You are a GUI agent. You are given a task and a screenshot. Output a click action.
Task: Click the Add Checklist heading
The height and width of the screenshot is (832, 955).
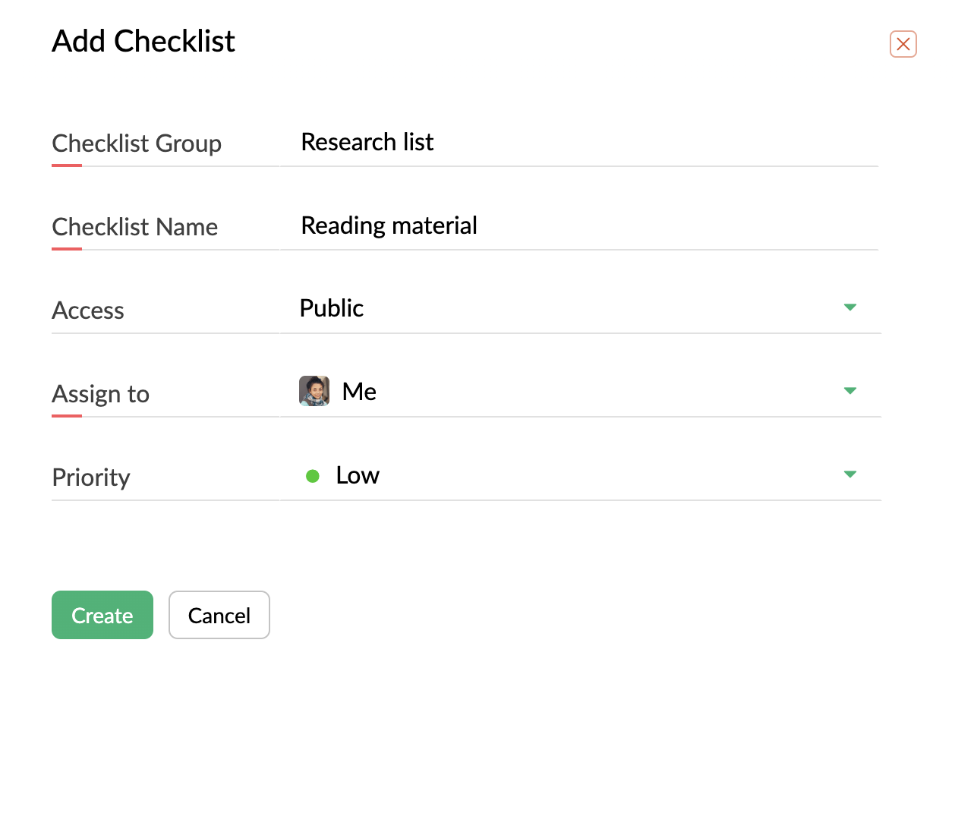pos(143,41)
